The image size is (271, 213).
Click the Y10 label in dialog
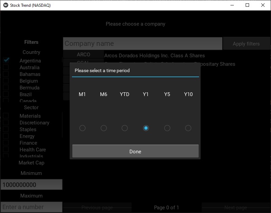tap(188, 94)
